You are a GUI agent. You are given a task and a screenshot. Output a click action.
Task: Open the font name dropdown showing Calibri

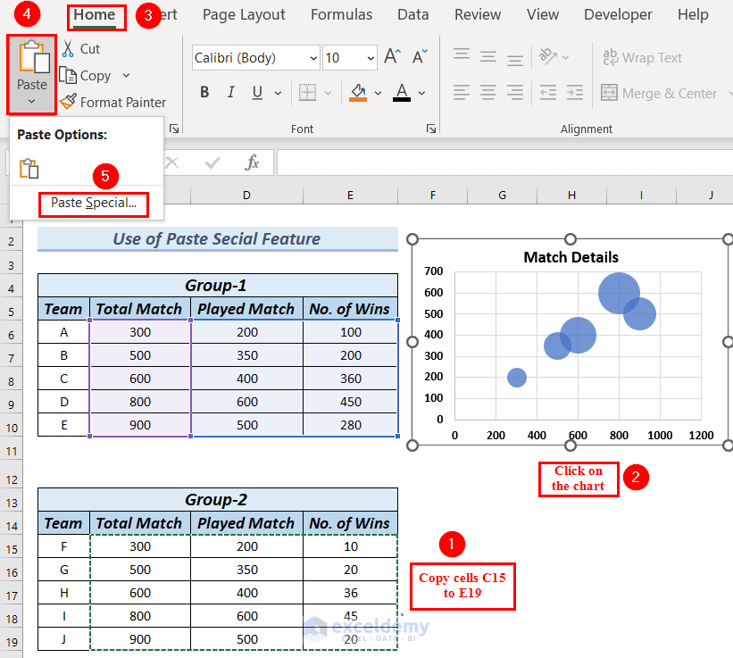(313, 57)
